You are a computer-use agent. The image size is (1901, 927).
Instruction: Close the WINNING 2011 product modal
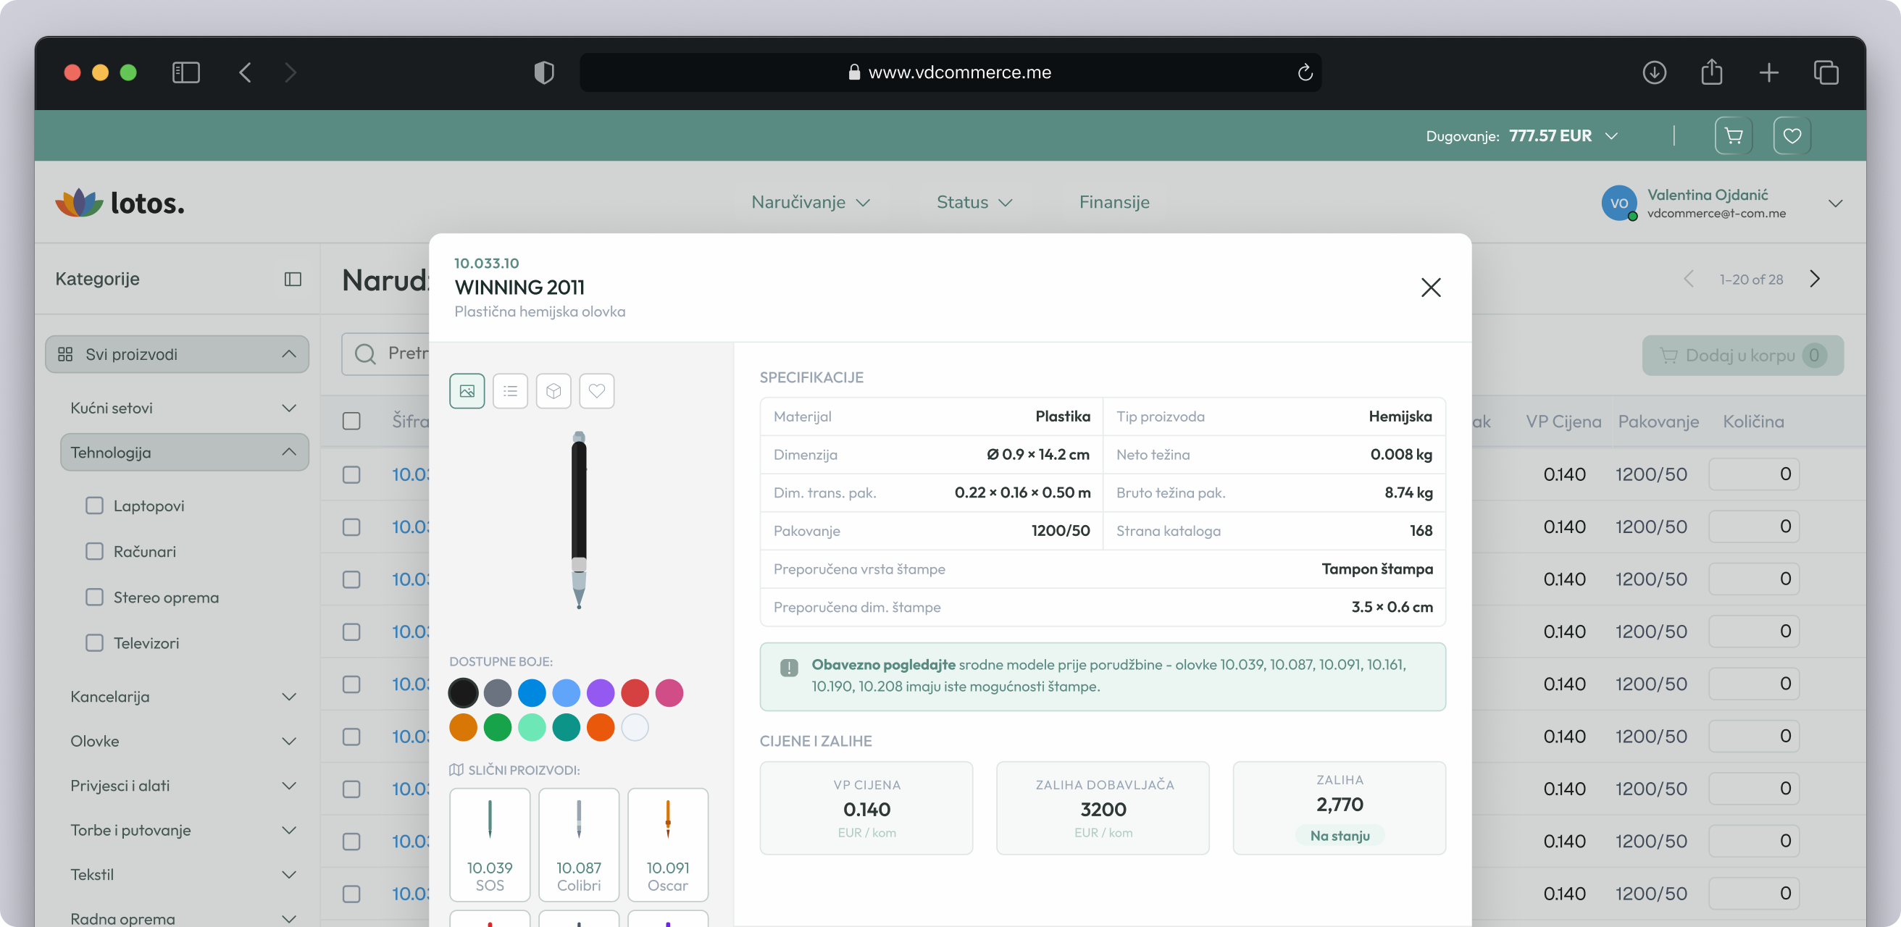coord(1431,287)
